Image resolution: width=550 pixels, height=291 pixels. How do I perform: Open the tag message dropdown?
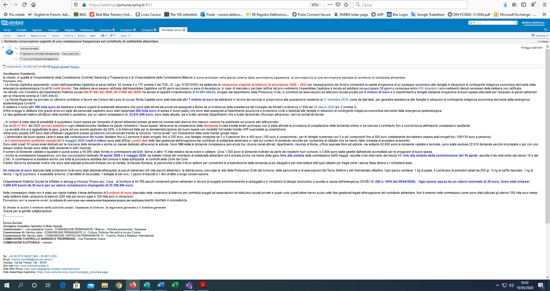point(112,36)
